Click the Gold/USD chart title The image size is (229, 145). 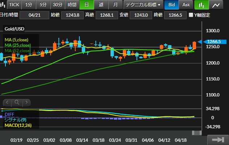point(14,29)
